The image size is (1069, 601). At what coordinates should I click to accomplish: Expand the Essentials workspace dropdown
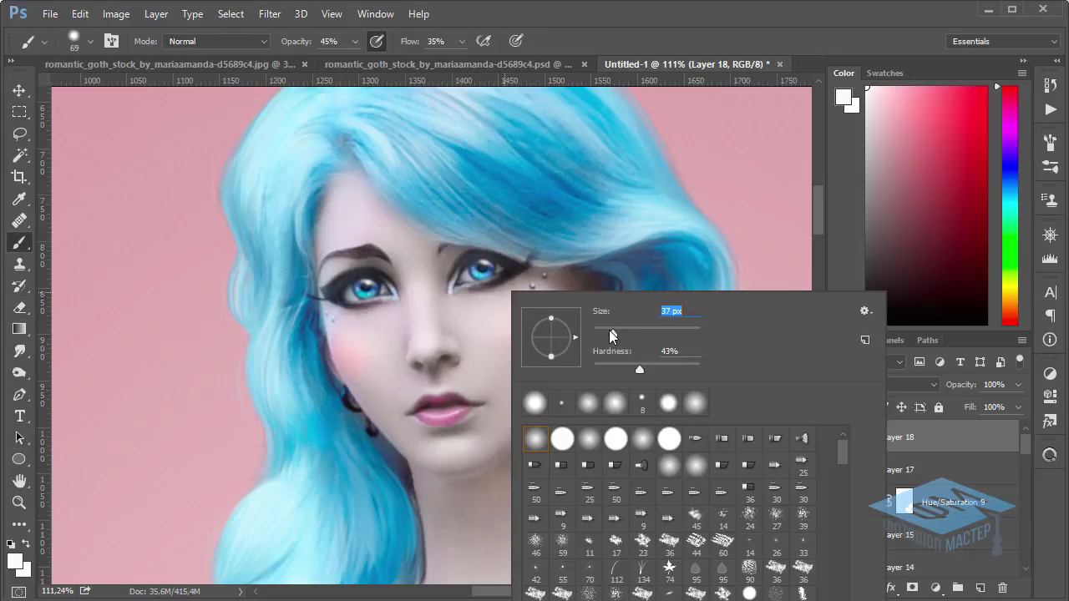(1004, 41)
